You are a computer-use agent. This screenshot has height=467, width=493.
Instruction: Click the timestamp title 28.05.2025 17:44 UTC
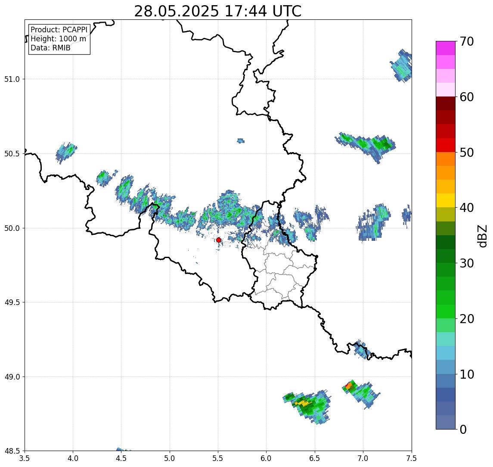217,11
